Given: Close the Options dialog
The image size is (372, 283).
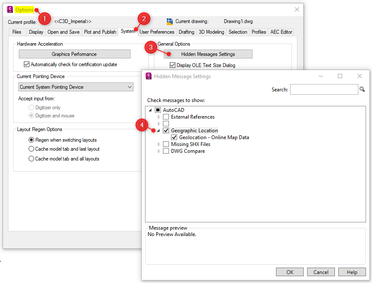Looking at the screenshot, I should (297, 9).
